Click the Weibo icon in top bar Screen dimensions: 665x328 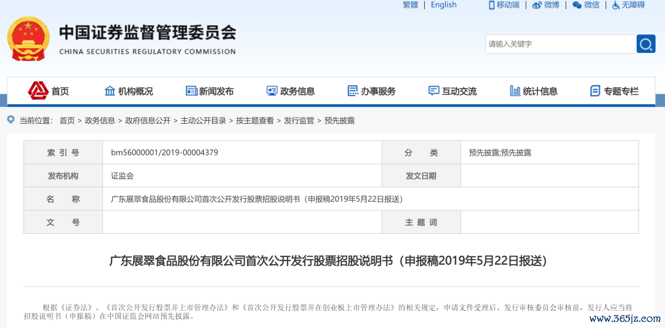click(538, 5)
